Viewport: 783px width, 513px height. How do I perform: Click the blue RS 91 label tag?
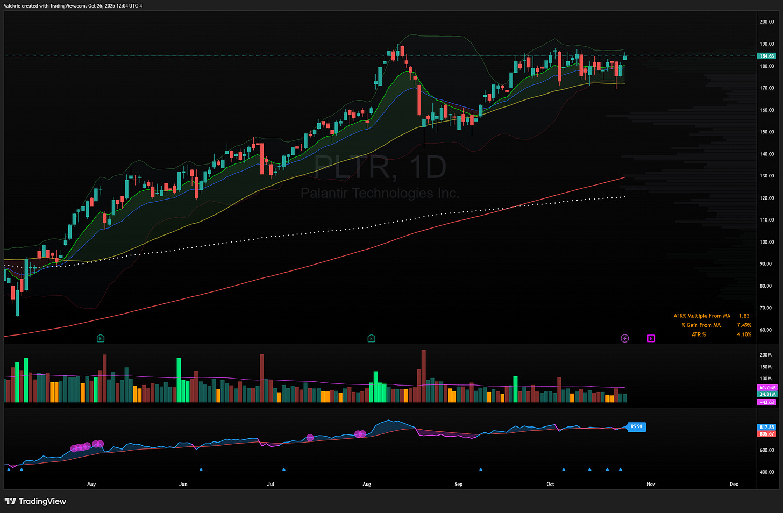[x=636, y=426]
